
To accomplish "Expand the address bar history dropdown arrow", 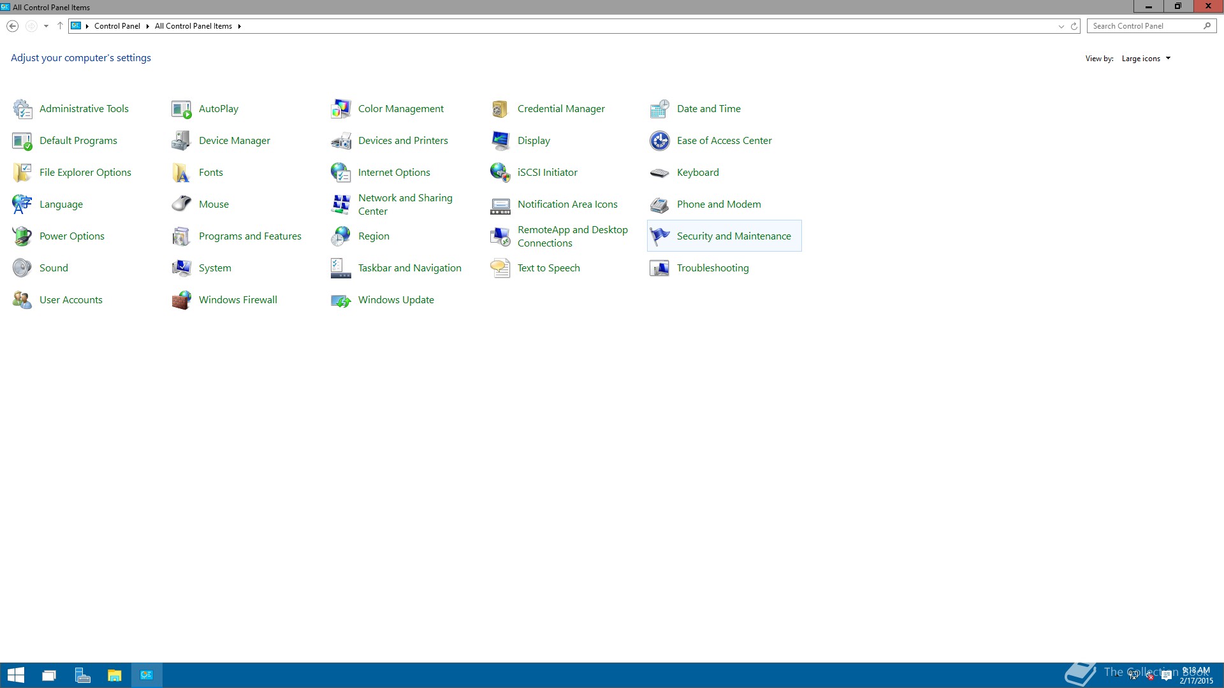I will pos(1061,26).
